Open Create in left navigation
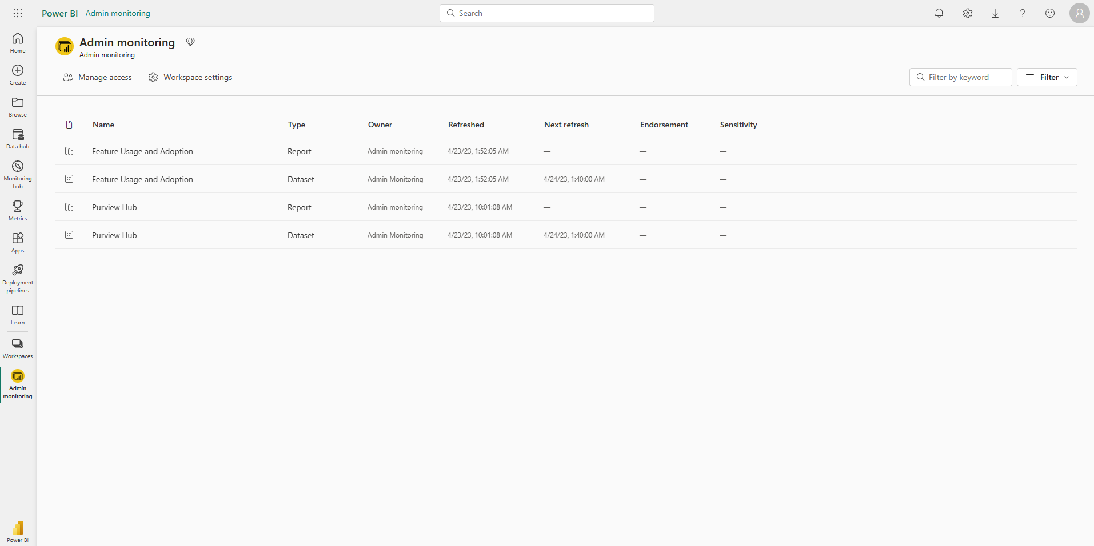 pos(18,75)
